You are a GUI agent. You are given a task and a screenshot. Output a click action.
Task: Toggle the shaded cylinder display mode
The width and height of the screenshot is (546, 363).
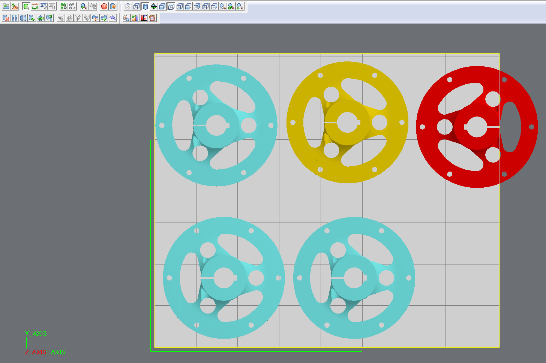pos(145,6)
